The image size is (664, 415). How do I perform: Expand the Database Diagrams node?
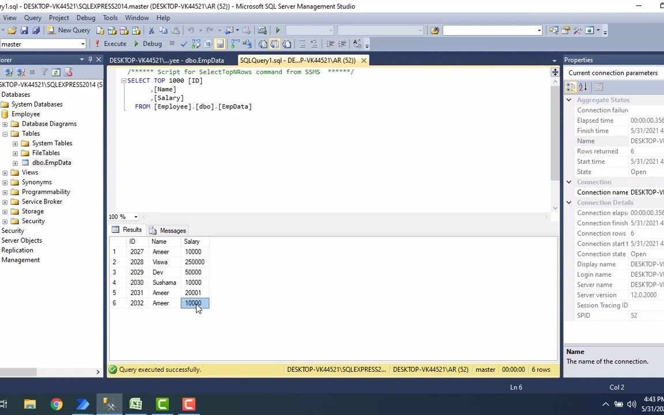pyautogui.click(x=5, y=124)
